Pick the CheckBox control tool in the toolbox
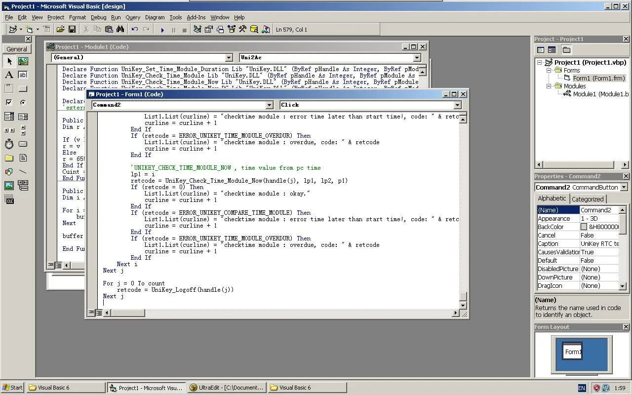 [x=9, y=103]
